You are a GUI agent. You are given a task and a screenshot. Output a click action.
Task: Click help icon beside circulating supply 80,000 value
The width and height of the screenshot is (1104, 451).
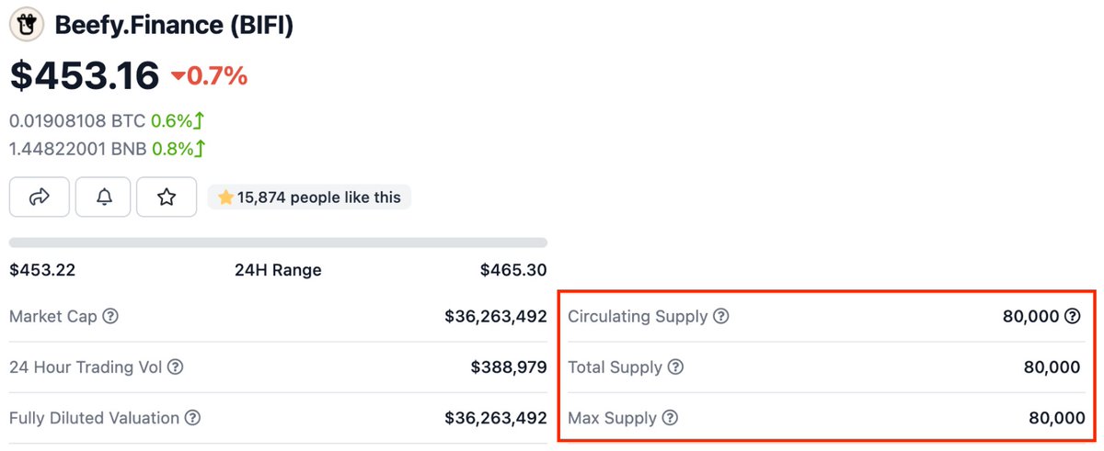click(x=1073, y=317)
